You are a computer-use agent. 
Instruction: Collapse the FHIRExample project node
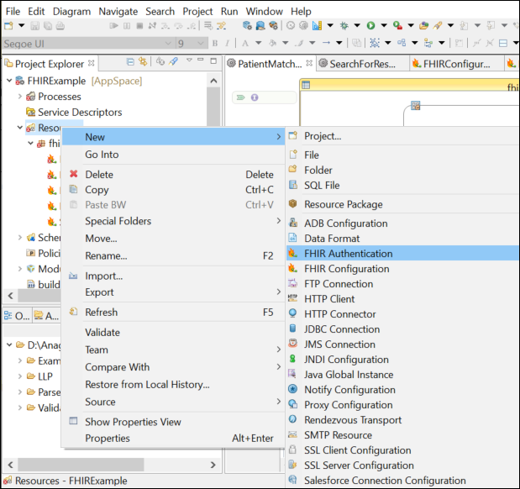click(x=9, y=81)
